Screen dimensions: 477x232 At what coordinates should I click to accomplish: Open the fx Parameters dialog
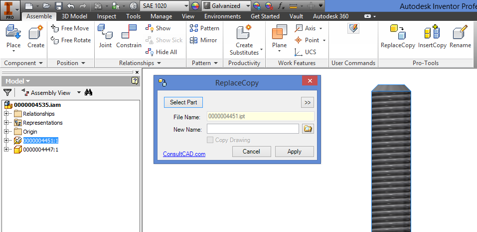(x=281, y=6)
